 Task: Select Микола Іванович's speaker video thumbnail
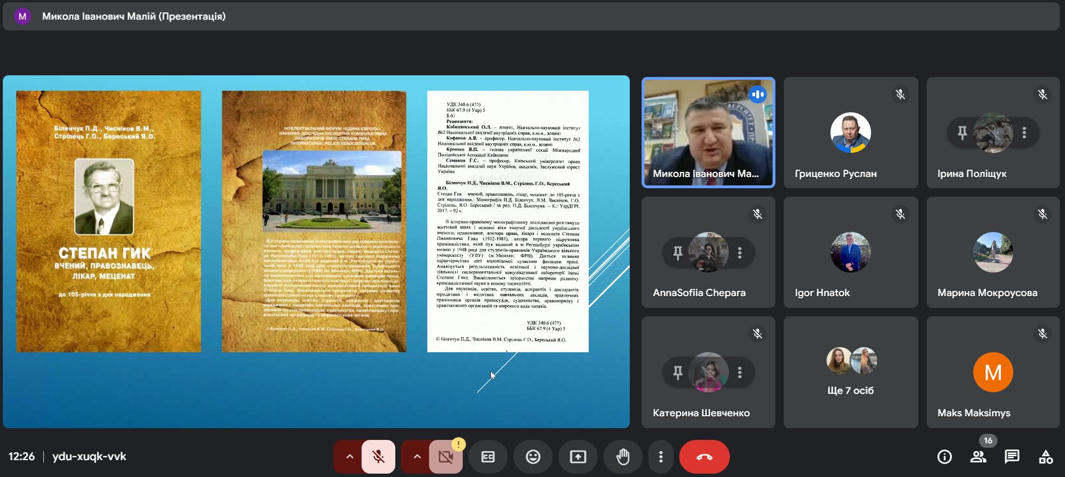tap(708, 133)
